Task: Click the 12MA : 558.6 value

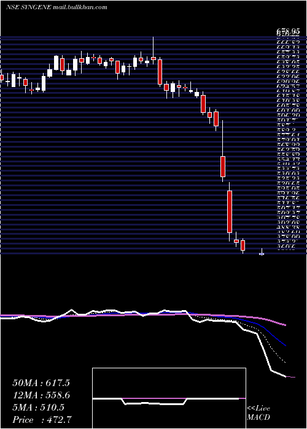Action: (41, 395)
